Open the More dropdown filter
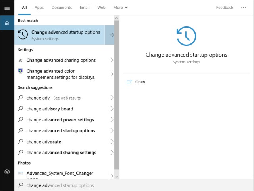The image size is (254, 191). [x=121, y=8]
